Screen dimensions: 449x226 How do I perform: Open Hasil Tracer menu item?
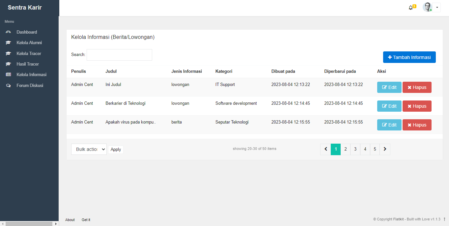(x=28, y=64)
